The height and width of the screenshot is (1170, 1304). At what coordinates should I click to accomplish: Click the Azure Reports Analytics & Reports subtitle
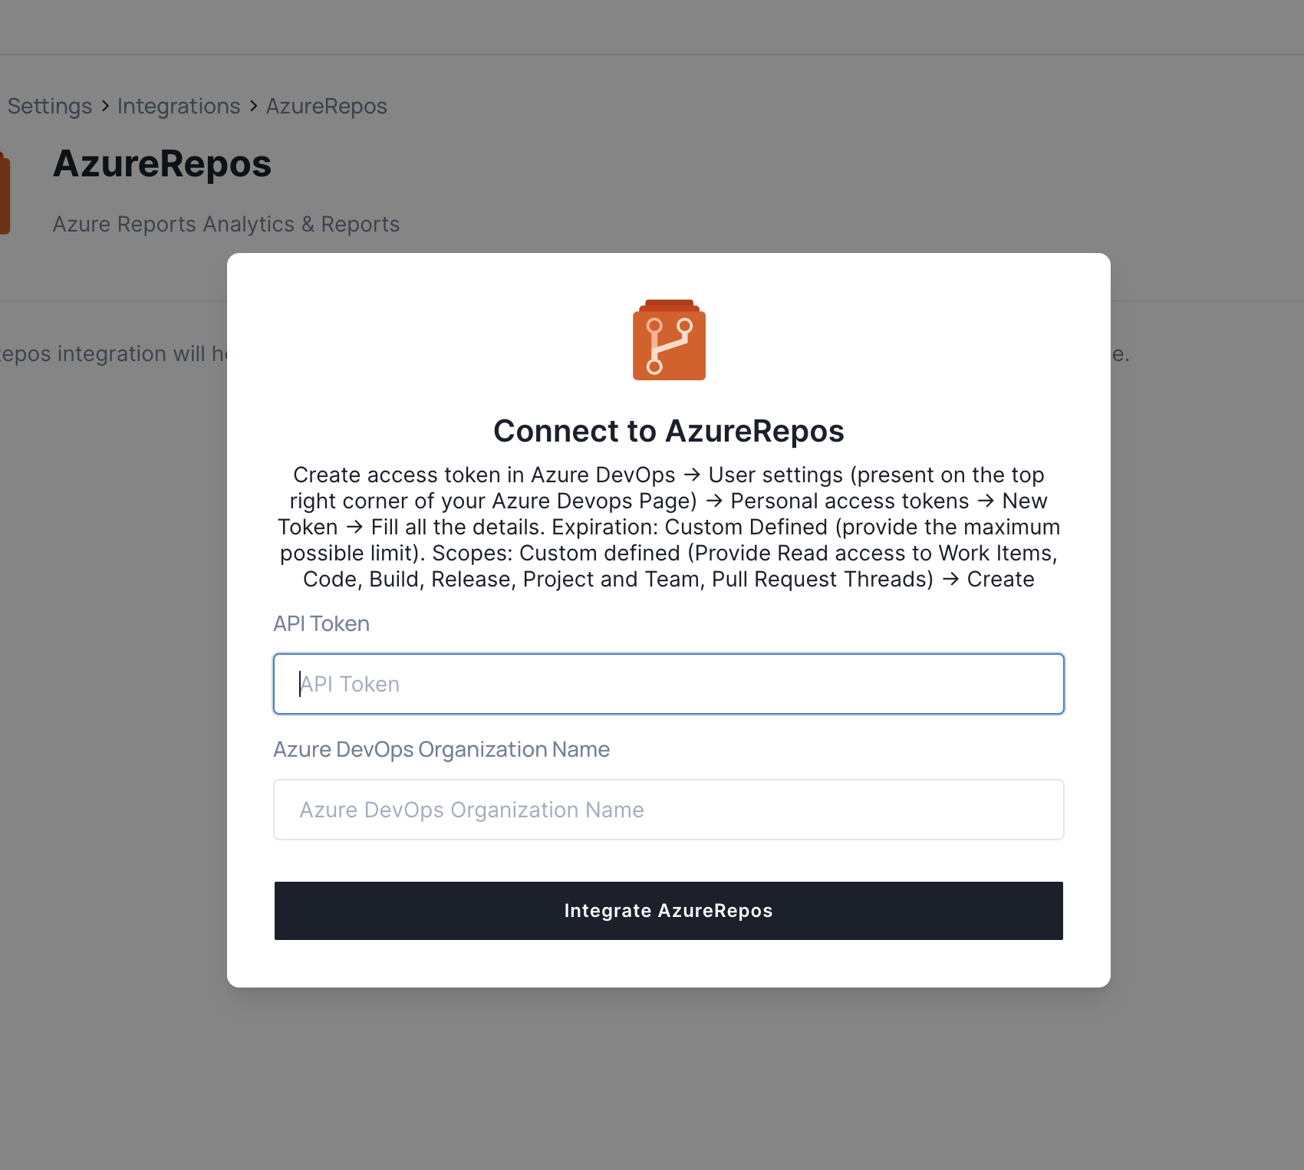[x=226, y=224]
